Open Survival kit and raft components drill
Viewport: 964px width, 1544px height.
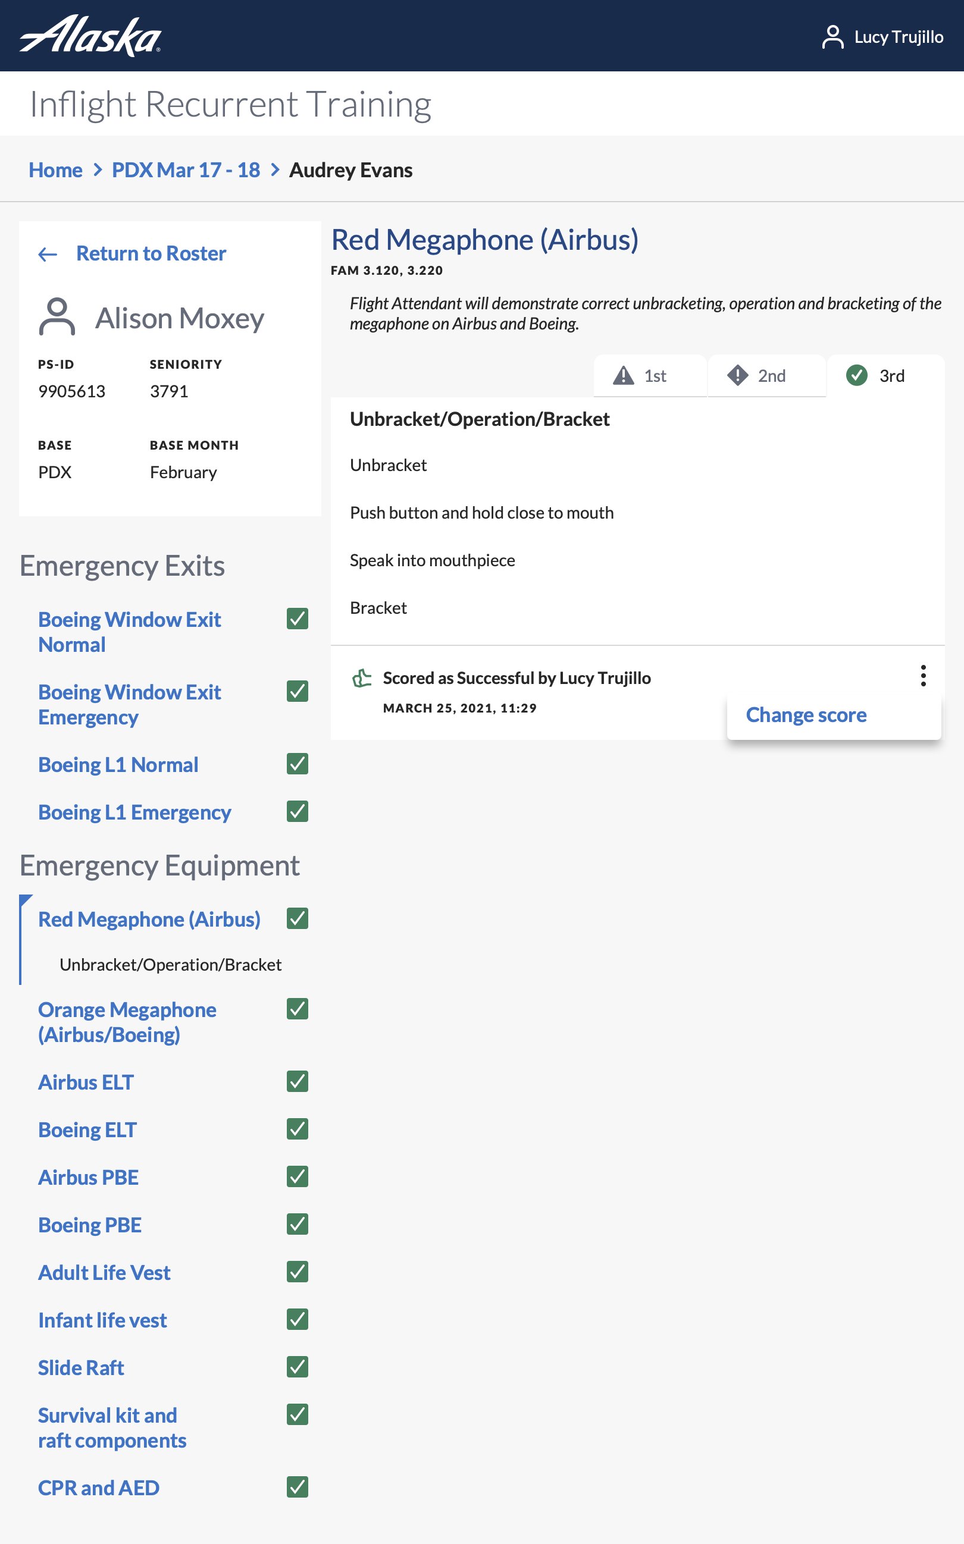[x=112, y=1428]
